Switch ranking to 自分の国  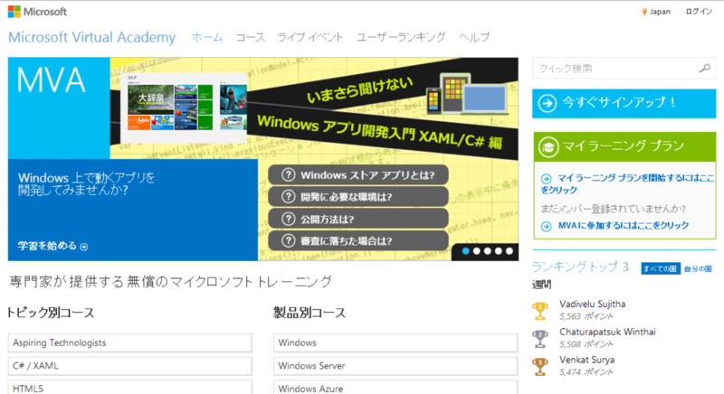[x=698, y=268]
